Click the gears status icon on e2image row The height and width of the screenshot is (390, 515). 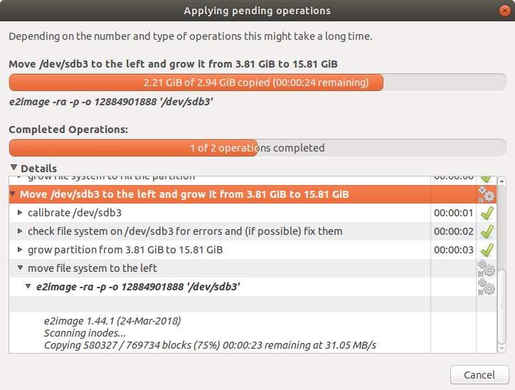click(x=487, y=287)
